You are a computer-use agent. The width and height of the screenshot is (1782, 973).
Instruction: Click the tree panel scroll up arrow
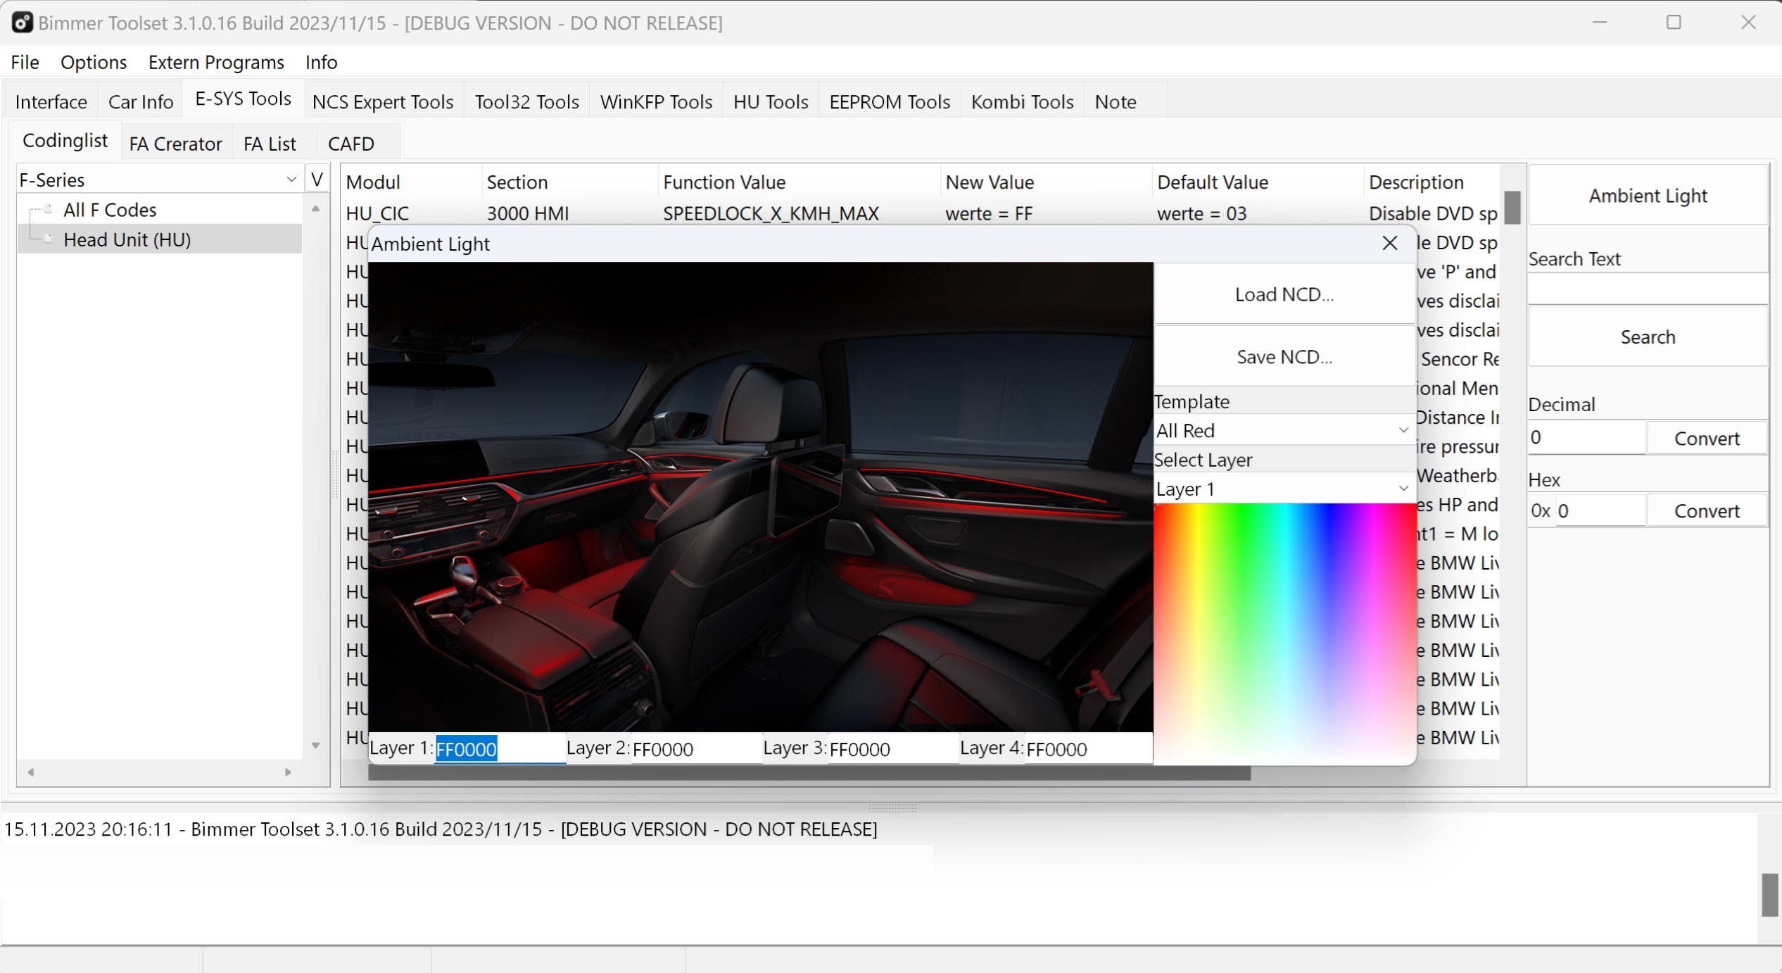coord(315,208)
